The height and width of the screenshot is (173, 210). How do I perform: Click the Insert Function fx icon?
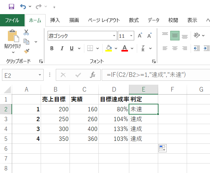pyautogui.click(x=93, y=75)
